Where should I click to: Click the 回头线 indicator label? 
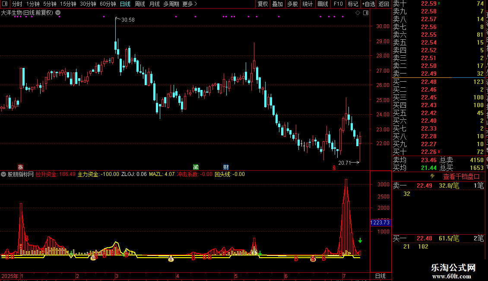230,174
